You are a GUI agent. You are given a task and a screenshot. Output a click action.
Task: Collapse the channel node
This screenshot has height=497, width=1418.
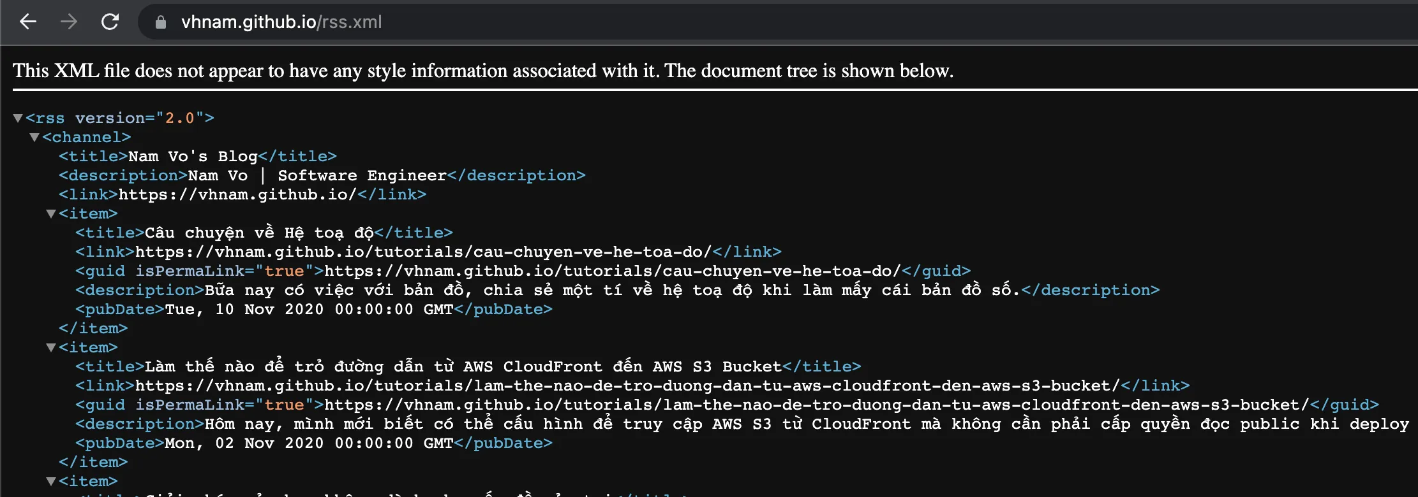34,138
